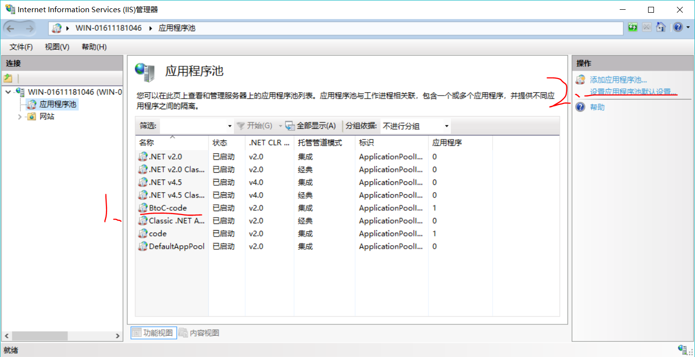Switch to the 内容视图 tab
This screenshot has width=695, height=357.
[x=199, y=333]
